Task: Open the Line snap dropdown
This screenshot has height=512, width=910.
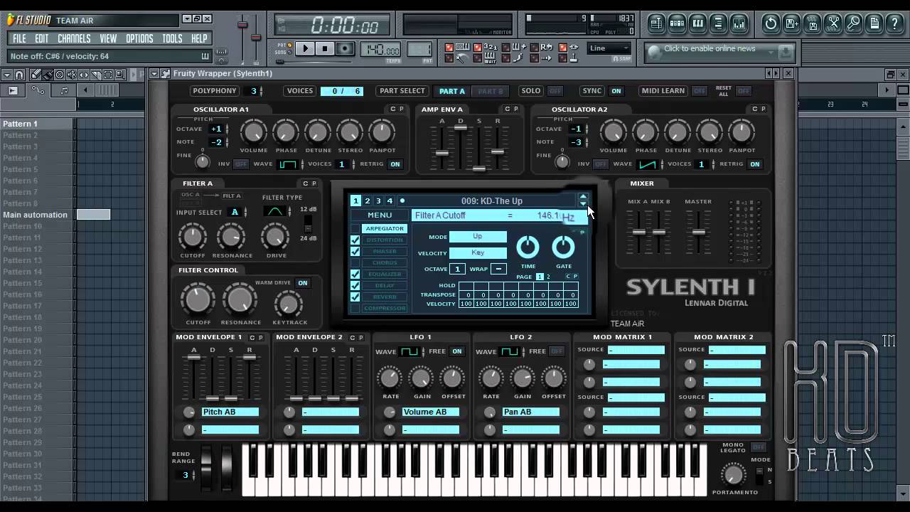Action: (609, 48)
